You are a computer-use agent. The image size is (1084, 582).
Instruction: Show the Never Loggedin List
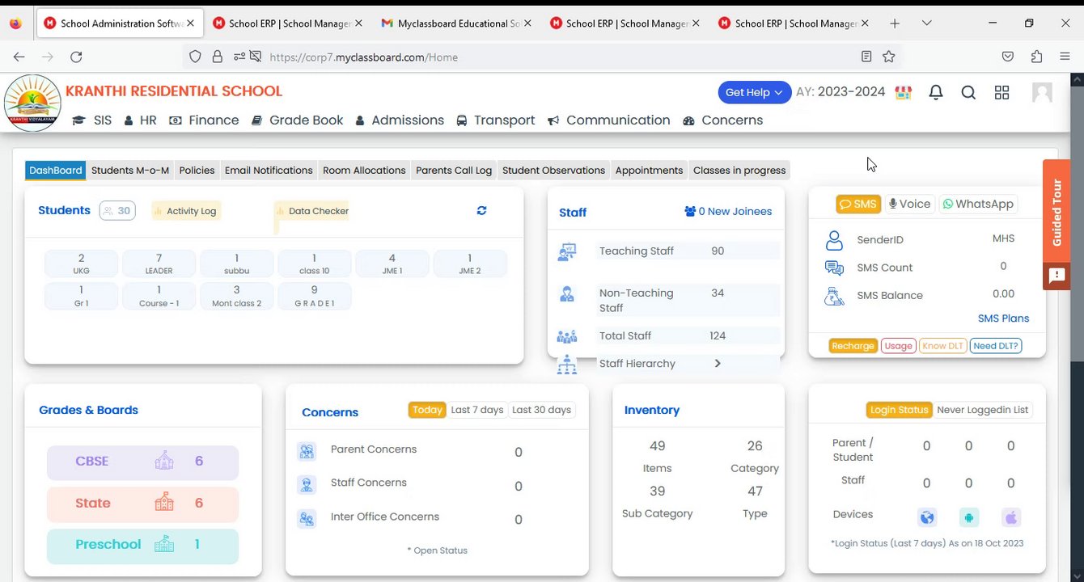[983, 410]
